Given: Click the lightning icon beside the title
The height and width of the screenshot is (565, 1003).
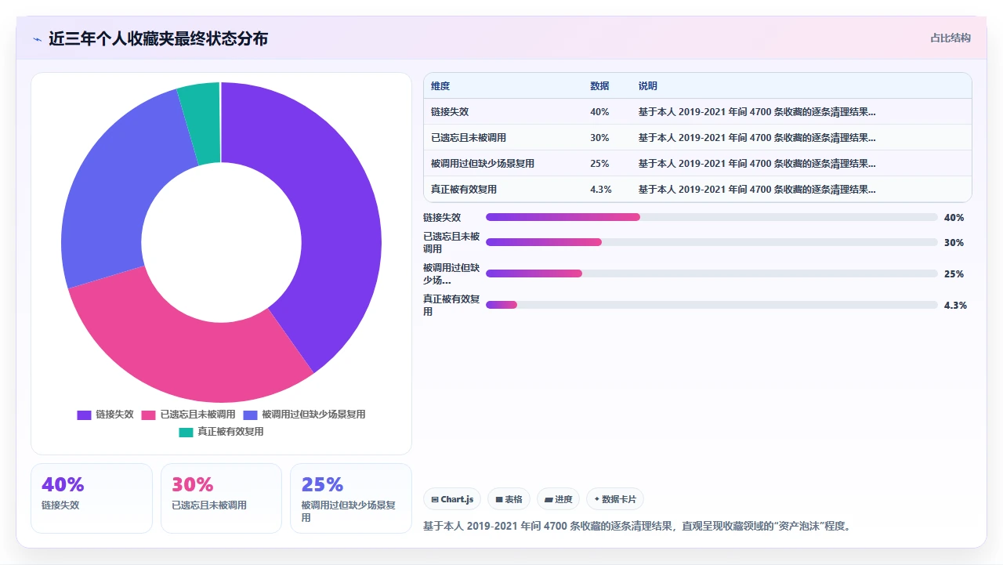Looking at the screenshot, I should coord(37,38).
